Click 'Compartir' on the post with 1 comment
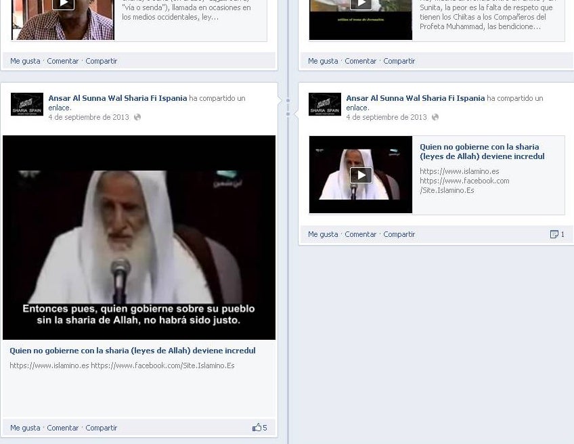Screen dimensions: 574x444 pos(399,234)
